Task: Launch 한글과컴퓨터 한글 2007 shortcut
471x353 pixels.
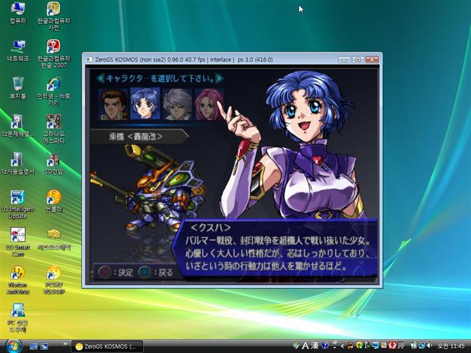Action: point(54,54)
